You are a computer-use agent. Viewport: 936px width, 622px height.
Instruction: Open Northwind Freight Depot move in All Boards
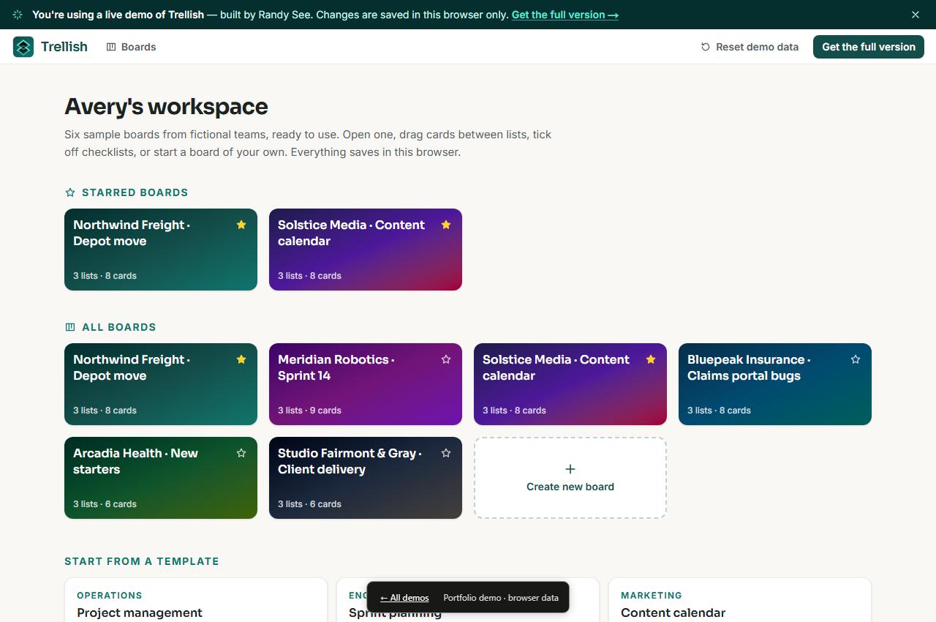coord(161,384)
